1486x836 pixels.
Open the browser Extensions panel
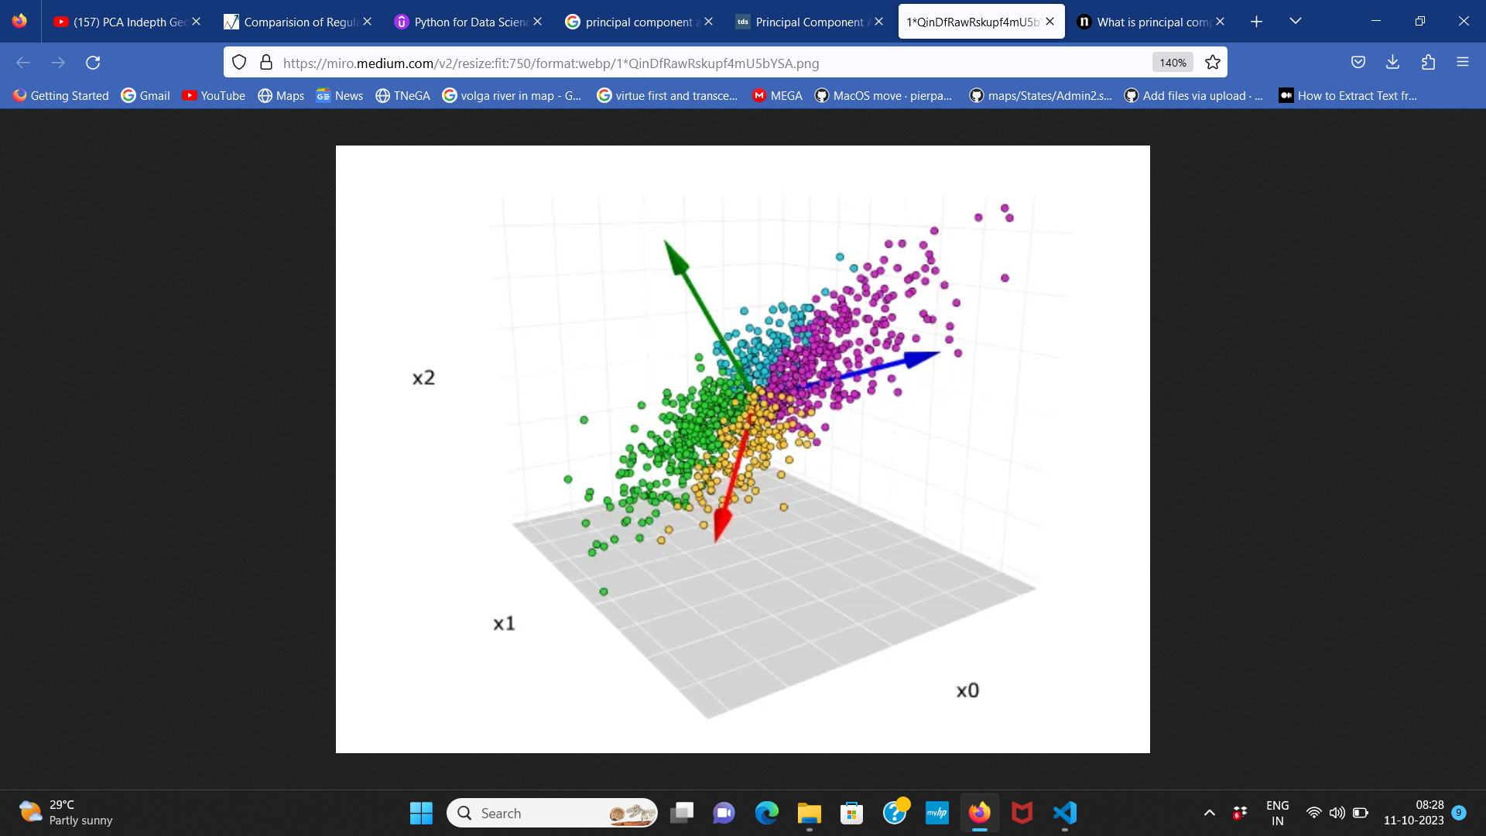click(1430, 62)
